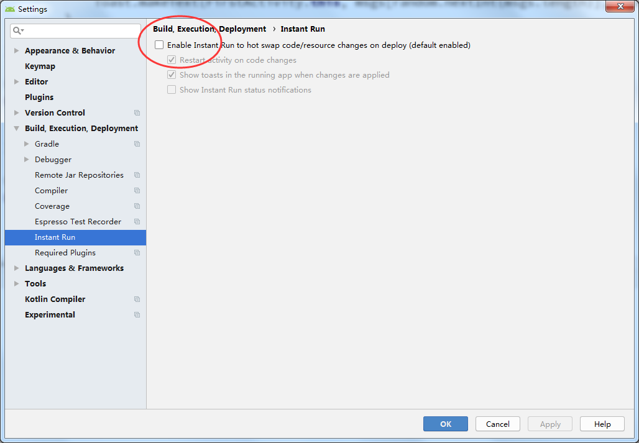Click the project-level icon beside Experimental

click(137, 315)
